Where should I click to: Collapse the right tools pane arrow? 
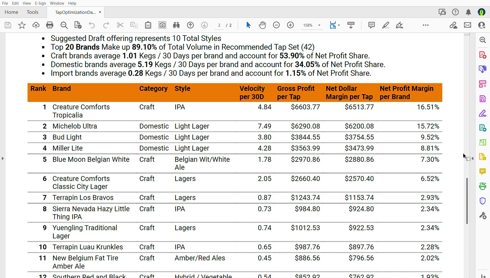tap(472, 158)
